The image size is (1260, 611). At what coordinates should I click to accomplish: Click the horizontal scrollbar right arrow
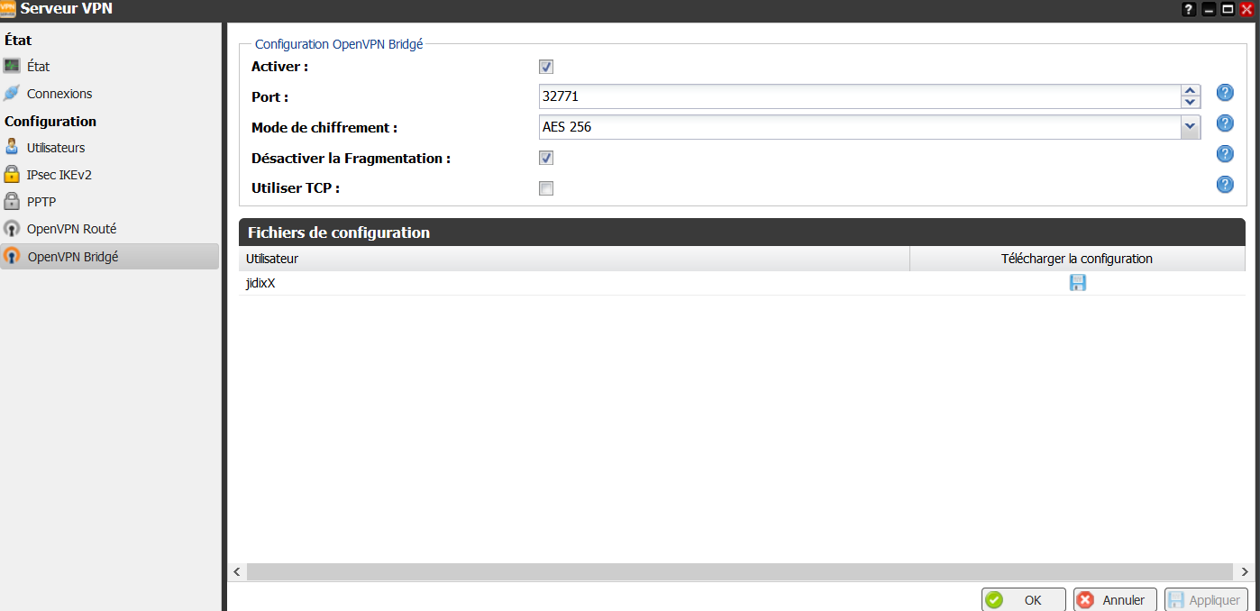(1245, 572)
